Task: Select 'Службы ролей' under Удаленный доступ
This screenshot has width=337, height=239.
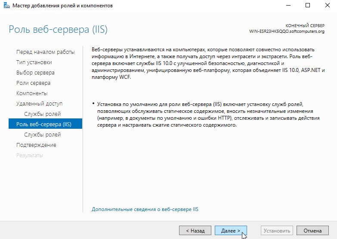Action: [x=42, y=114]
